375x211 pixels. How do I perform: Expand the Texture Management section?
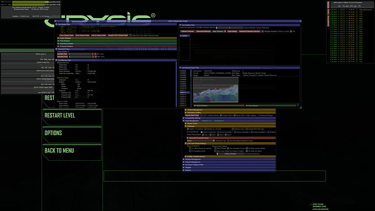click(230, 110)
